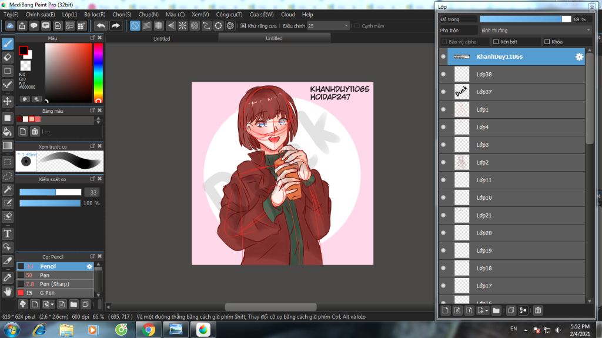The image size is (602, 338).
Task: Open the Lớp(L) menu
Action: coord(69,14)
